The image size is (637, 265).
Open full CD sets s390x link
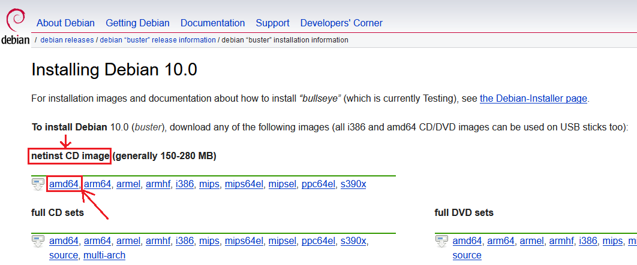click(353, 242)
